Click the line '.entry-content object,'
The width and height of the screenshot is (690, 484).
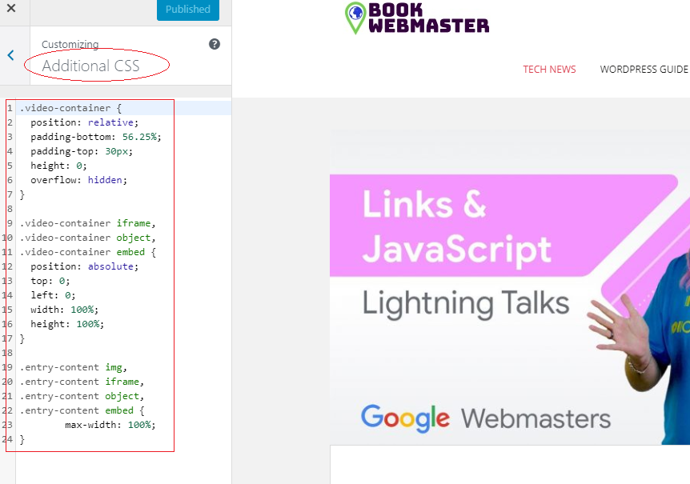[x=82, y=396]
